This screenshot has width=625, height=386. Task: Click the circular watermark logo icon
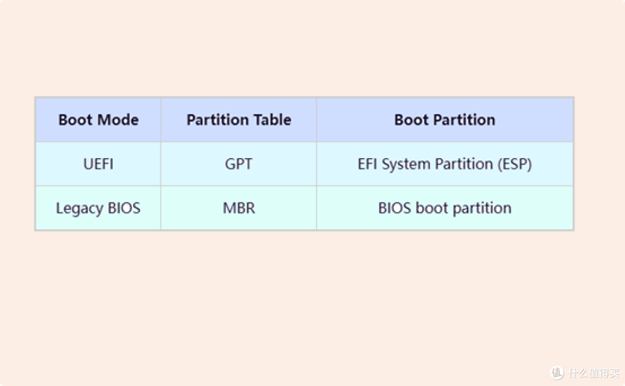[x=557, y=373]
